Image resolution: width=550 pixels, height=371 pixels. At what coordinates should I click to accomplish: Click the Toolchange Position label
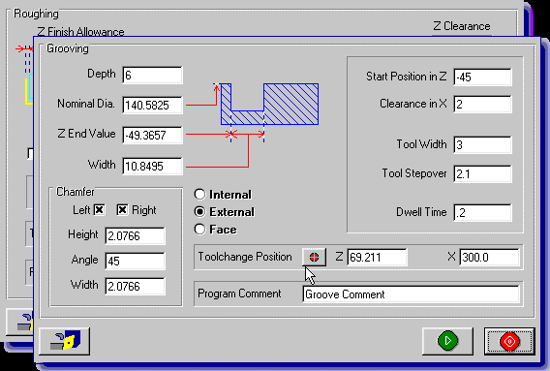click(x=245, y=257)
